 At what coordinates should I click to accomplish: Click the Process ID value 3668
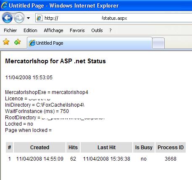171,159
